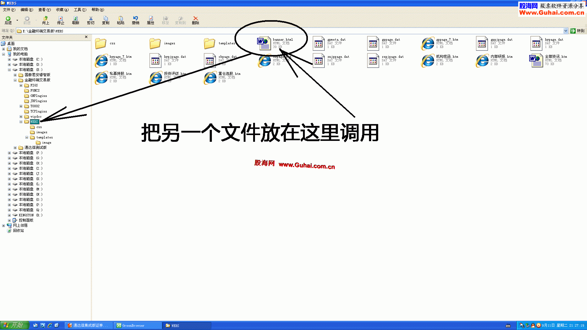The width and height of the screenshot is (587, 330).
Task: Expand 通达信测试版 tree node
Action: [x=15, y=148]
